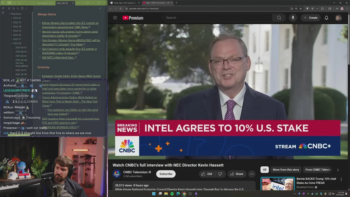
Task: Open new tab in Obsidian
Action: click(78, 3)
